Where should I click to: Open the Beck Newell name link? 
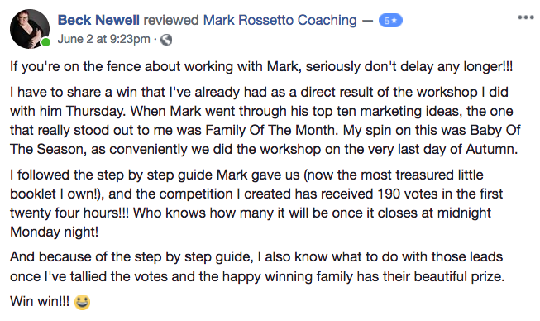[98, 20]
